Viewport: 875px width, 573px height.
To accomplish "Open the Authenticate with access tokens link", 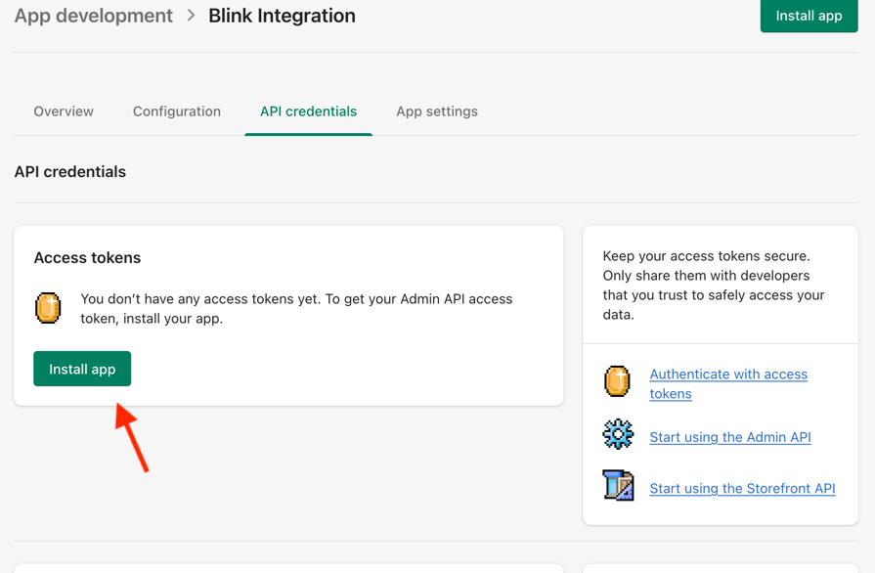I will tap(728, 384).
